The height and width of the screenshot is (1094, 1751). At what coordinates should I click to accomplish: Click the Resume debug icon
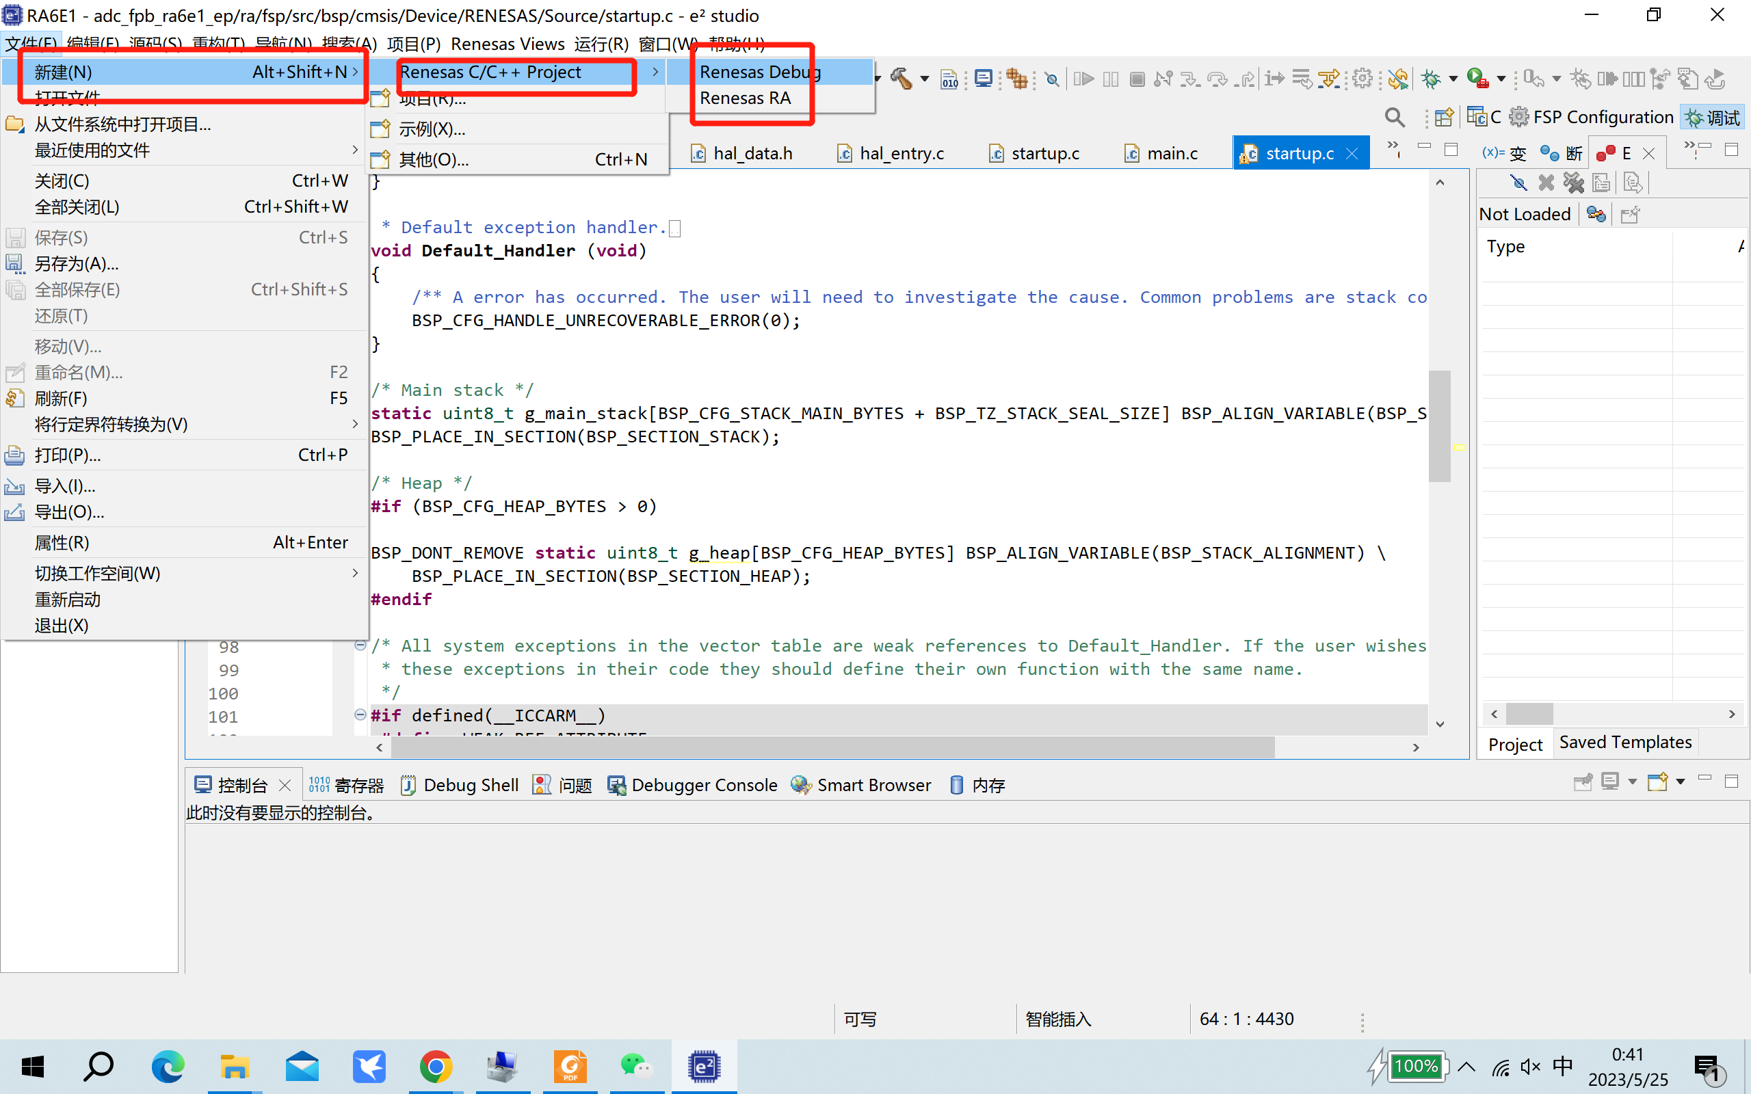1083,78
